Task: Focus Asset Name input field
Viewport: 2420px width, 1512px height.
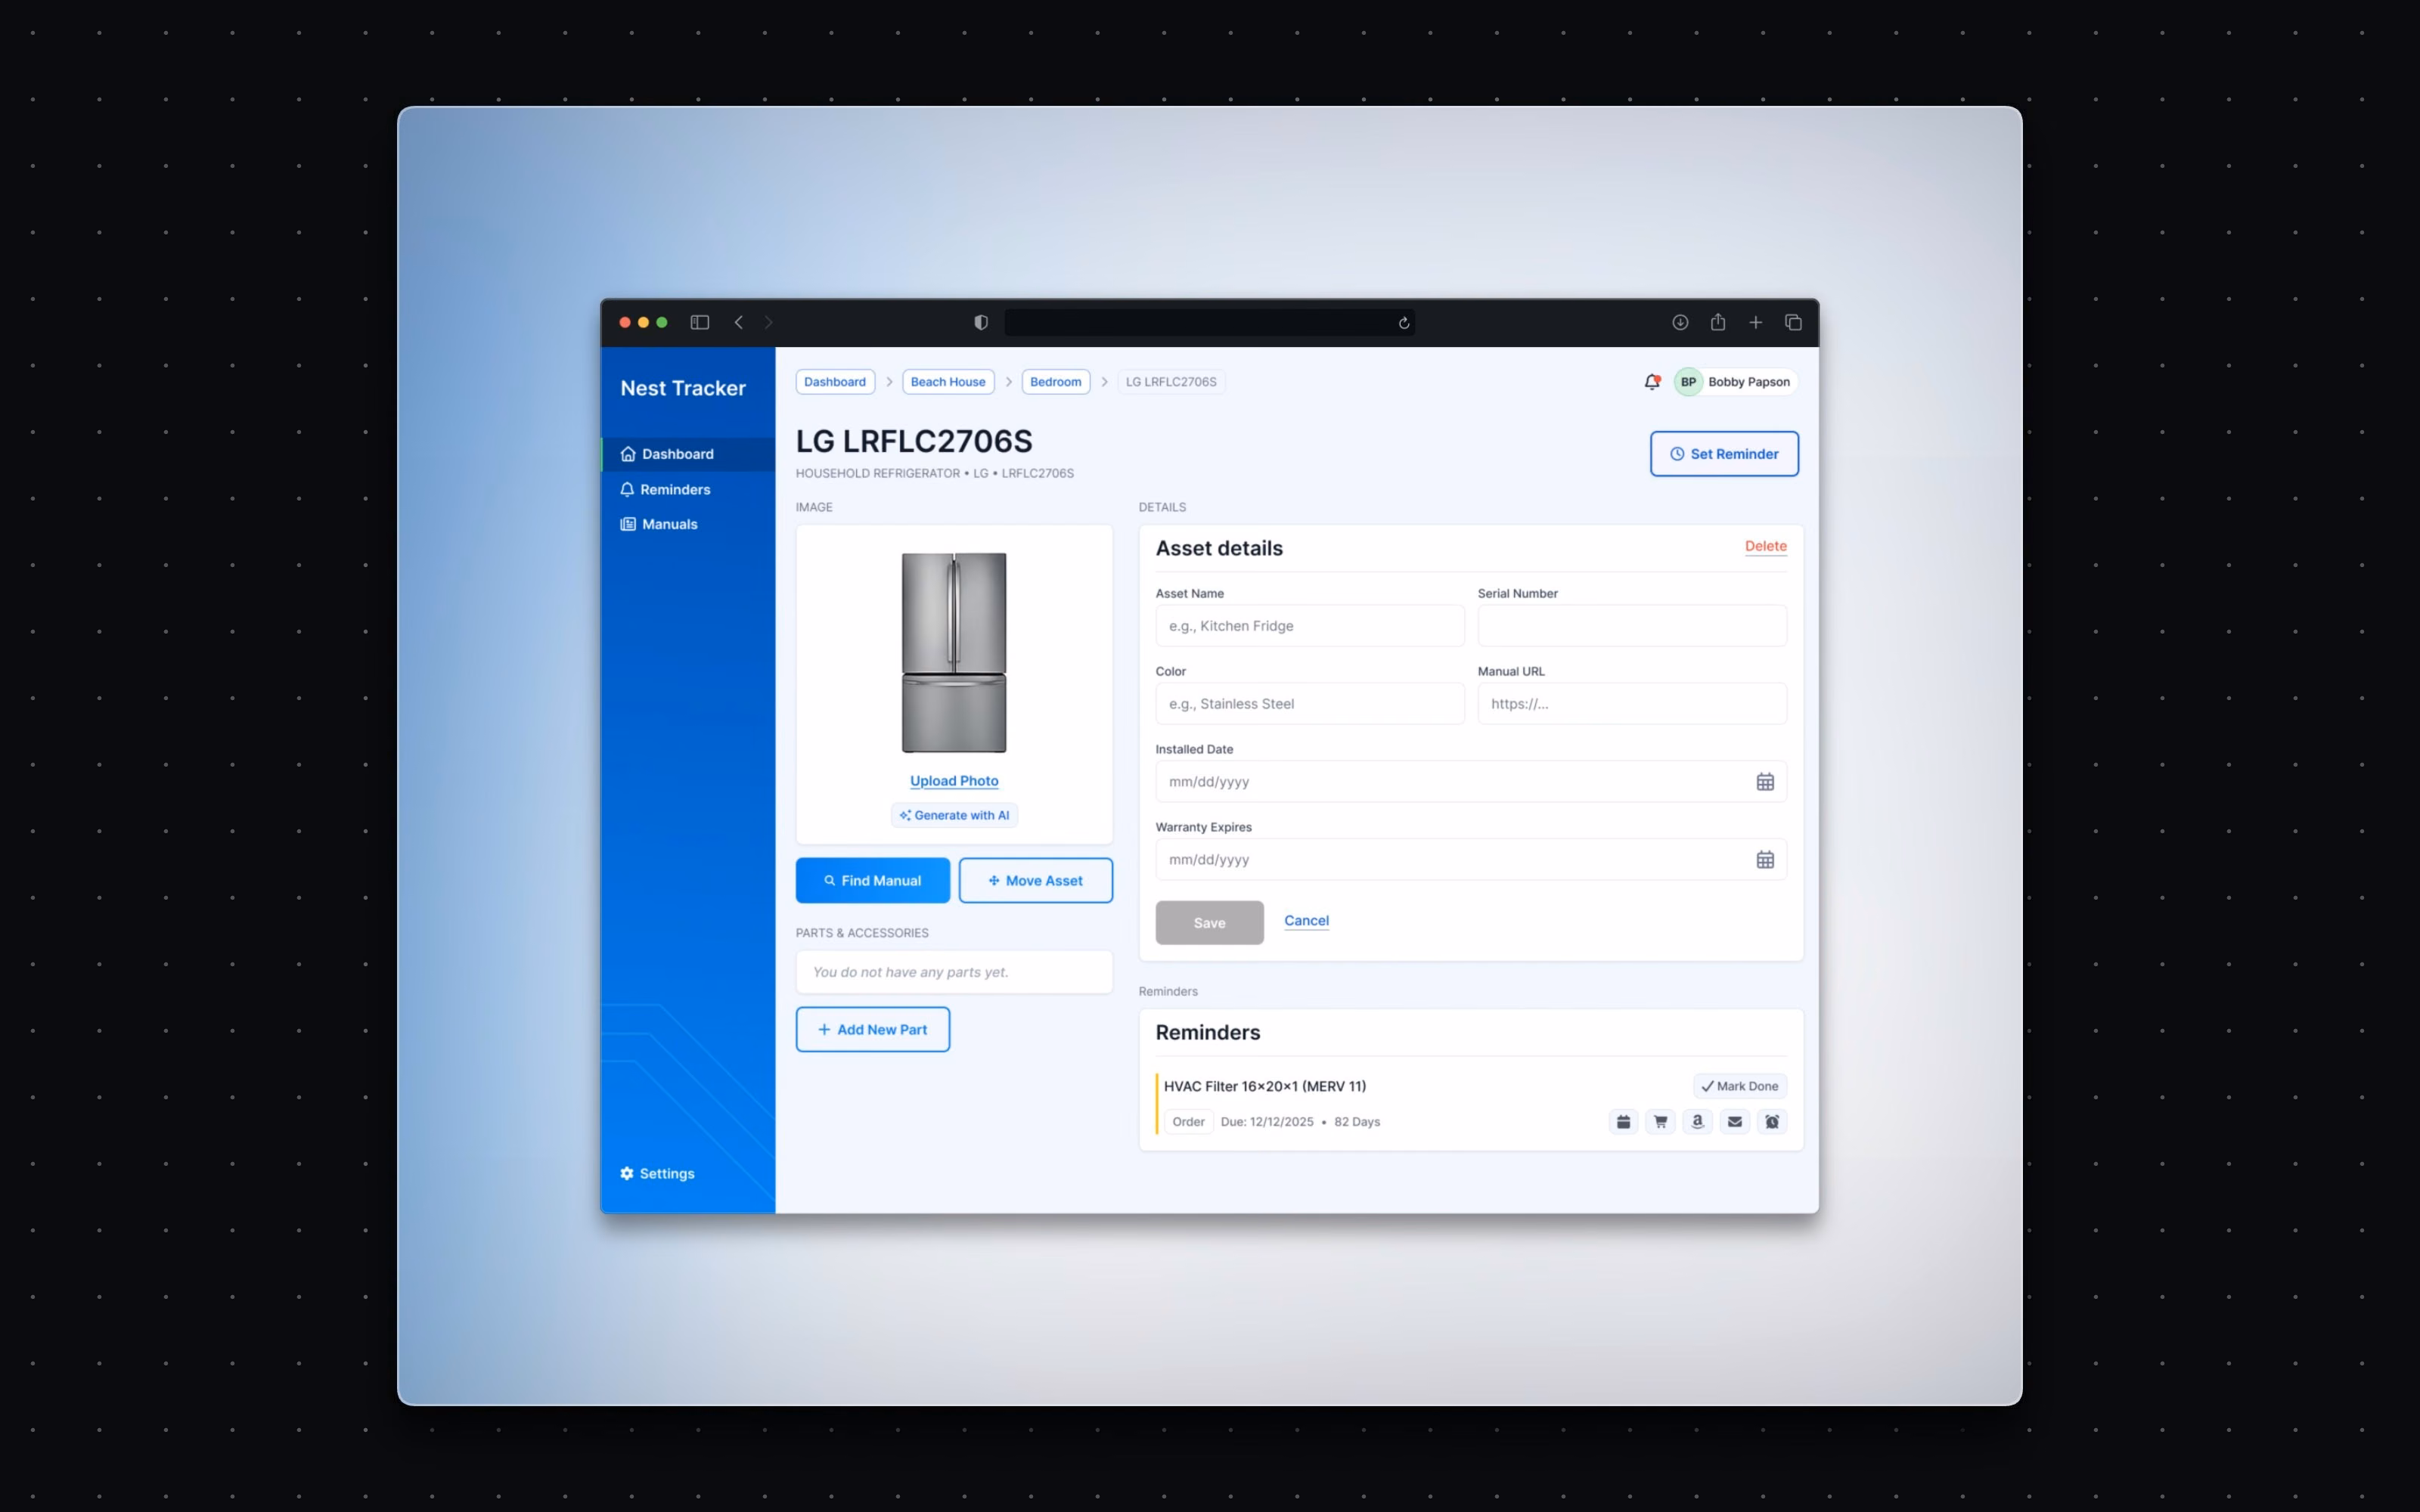Action: [x=1310, y=626]
